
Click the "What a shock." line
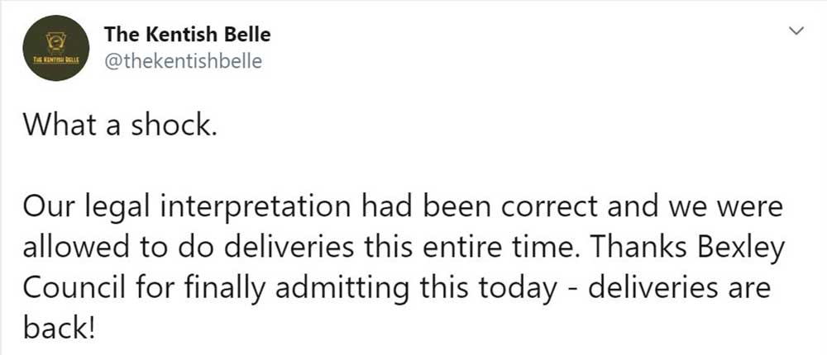120,125
